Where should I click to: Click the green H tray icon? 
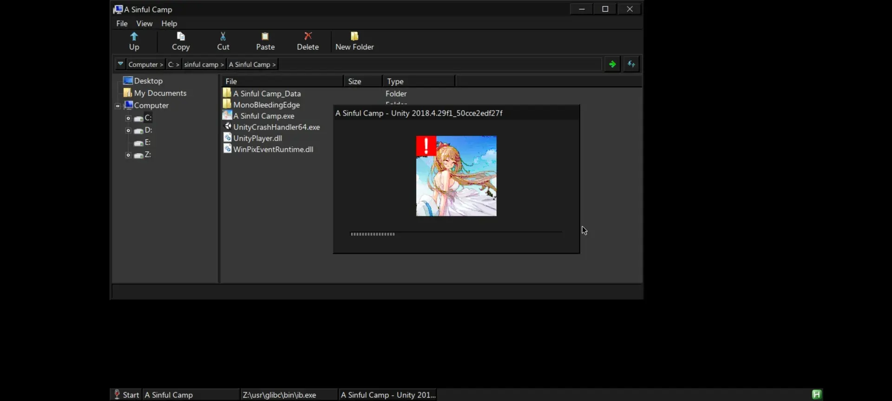click(x=817, y=395)
